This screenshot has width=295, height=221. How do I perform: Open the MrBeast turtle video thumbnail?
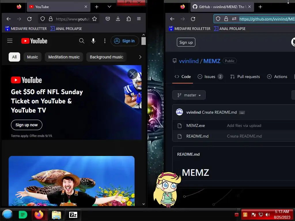point(71,181)
